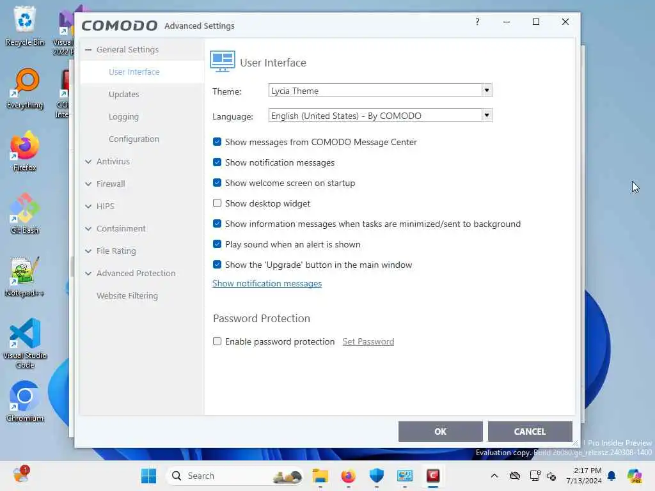Click the Windows Start button
This screenshot has width=655, height=491.
point(148,476)
